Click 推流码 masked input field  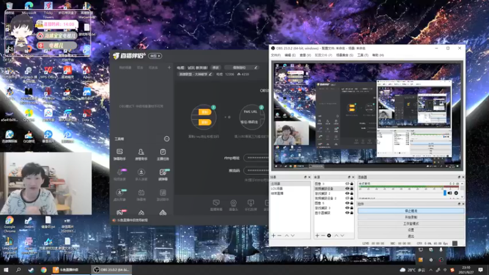pyautogui.click(x=256, y=170)
